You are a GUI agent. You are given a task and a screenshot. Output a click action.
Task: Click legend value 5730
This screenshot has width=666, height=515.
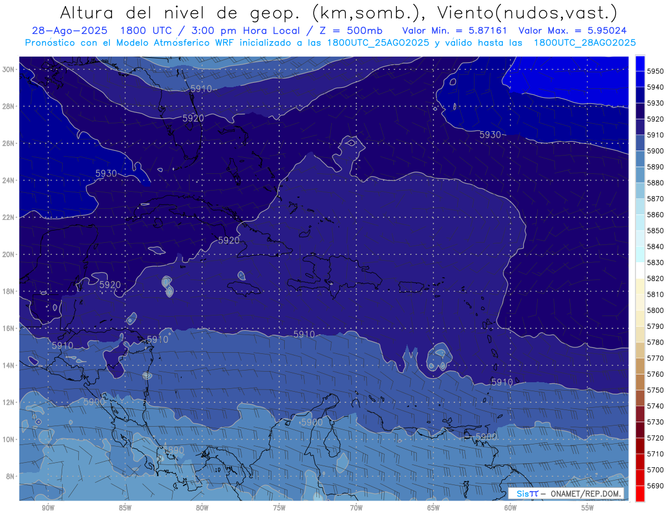pos(656,422)
